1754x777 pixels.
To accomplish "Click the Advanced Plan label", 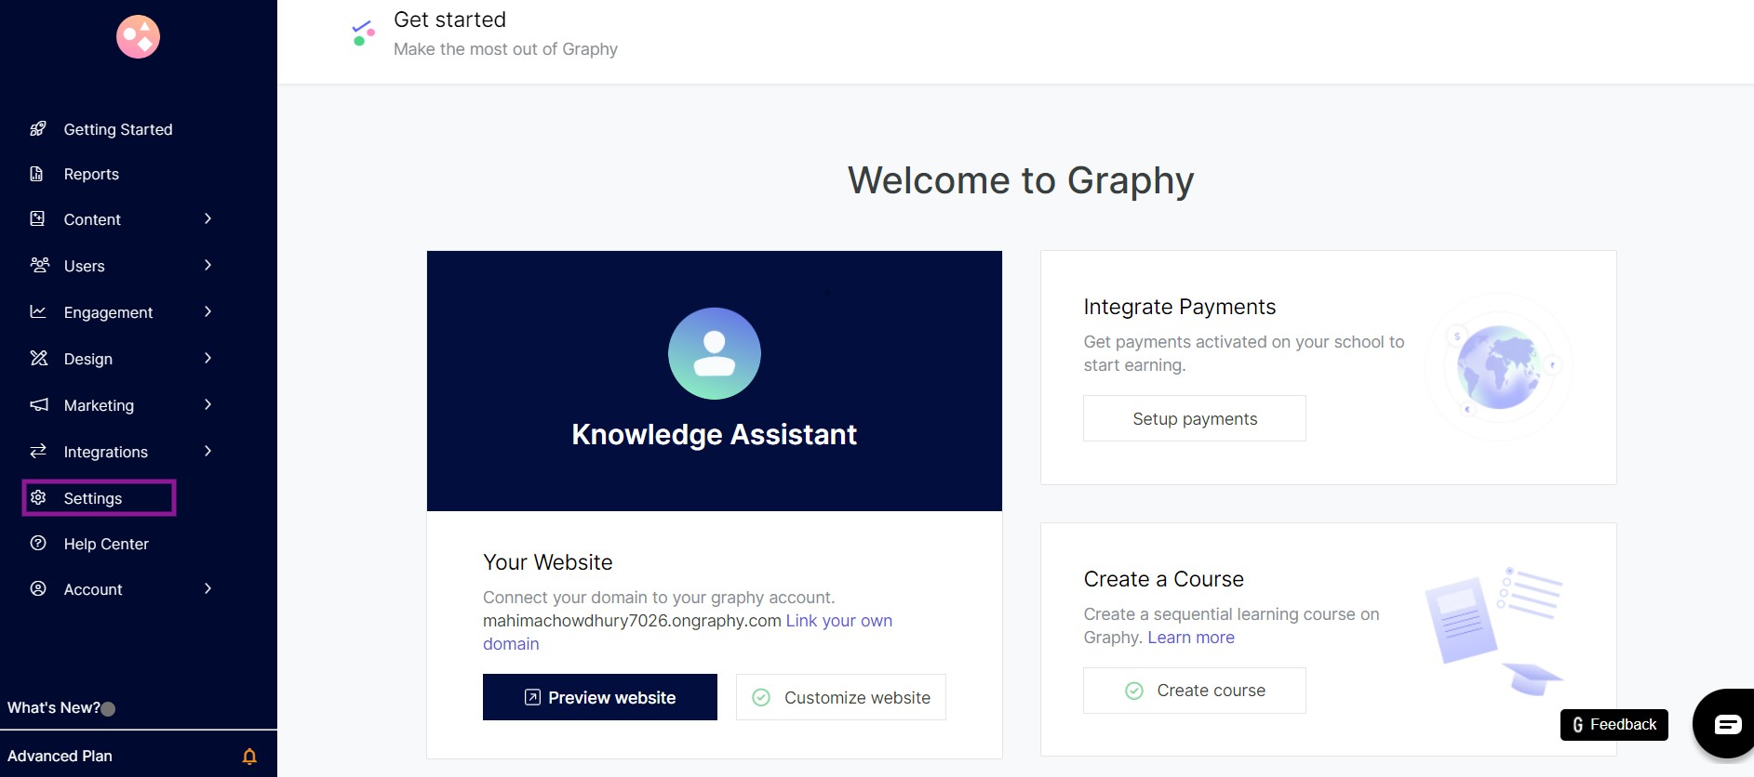I will point(60,757).
